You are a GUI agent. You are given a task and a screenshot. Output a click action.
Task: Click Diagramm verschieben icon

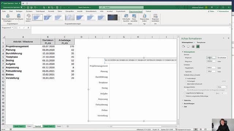tap(155, 16)
